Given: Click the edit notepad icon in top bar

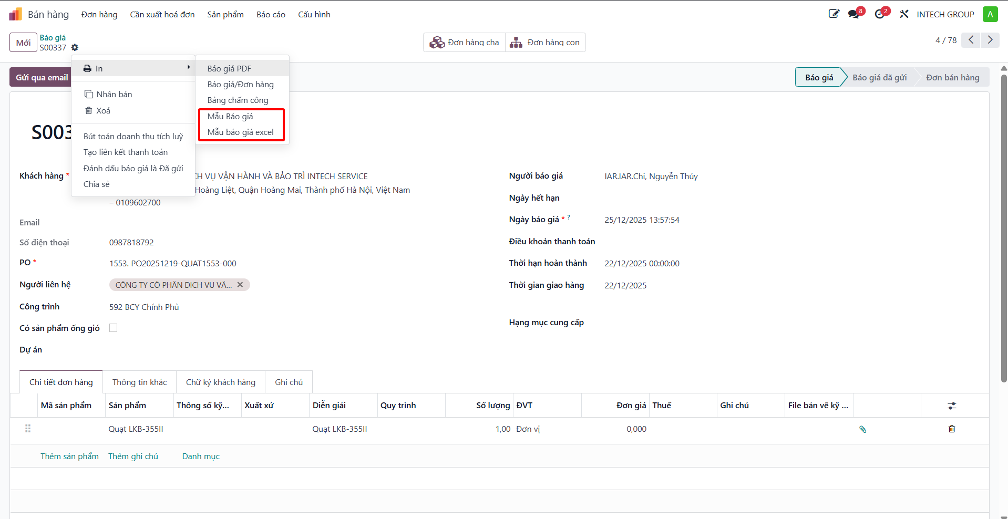Looking at the screenshot, I should 834,14.
